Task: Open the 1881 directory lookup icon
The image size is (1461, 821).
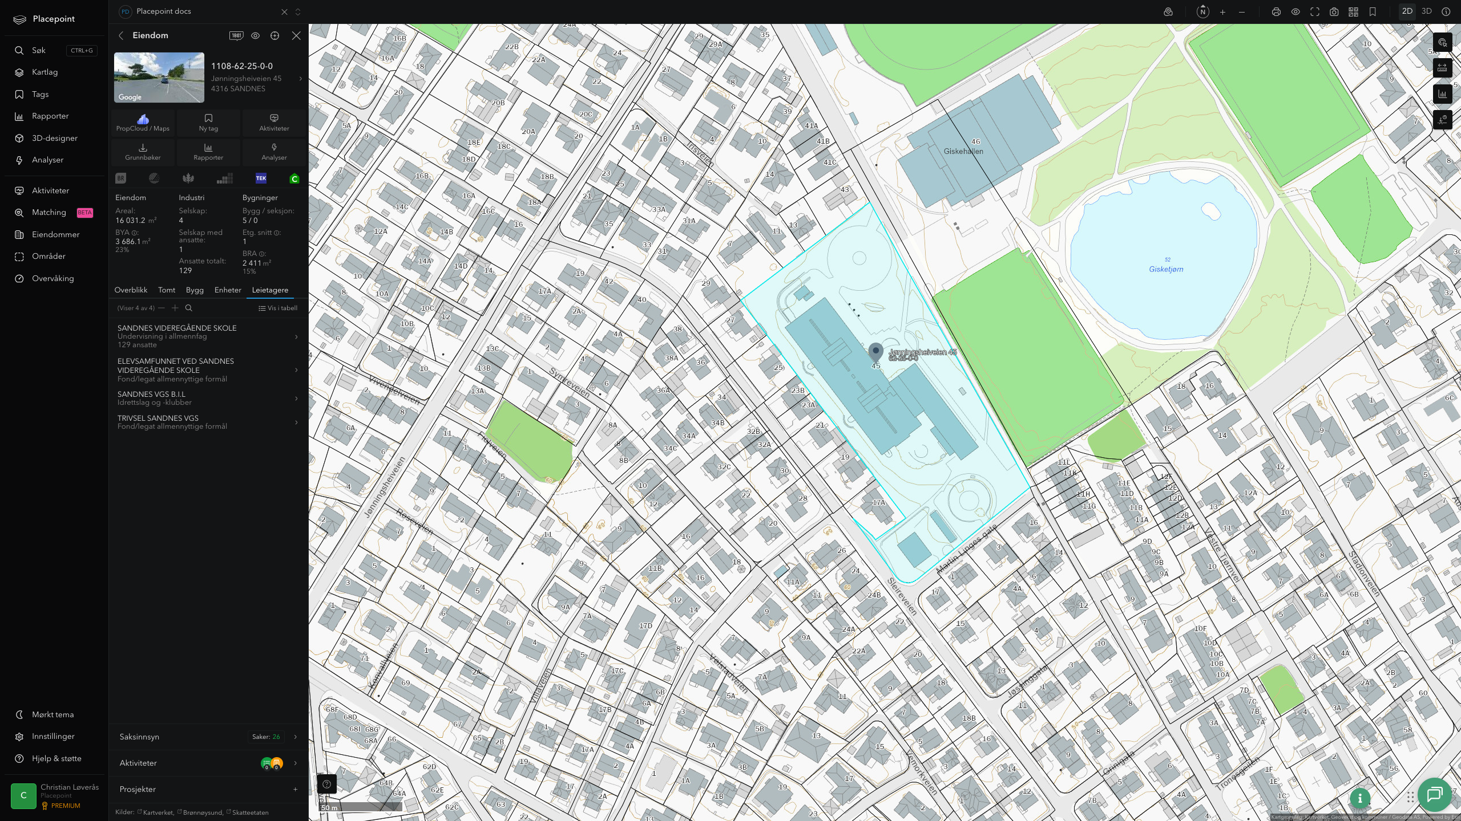Action: 236,35
